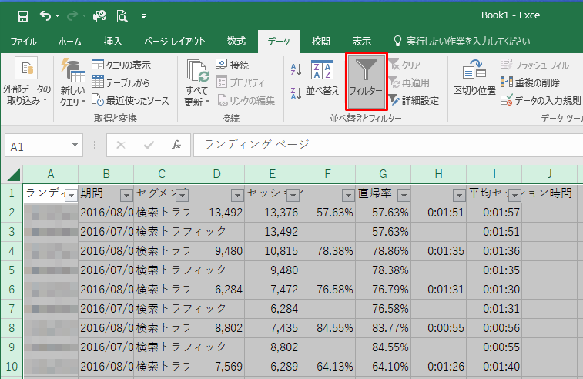This screenshot has height=379, width=583.
Task: Click the 接続 connections button
Action: pyautogui.click(x=233, y=65)
